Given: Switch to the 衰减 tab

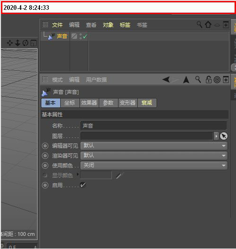Looking at the screenshot, I should click(x=147, y=103).
